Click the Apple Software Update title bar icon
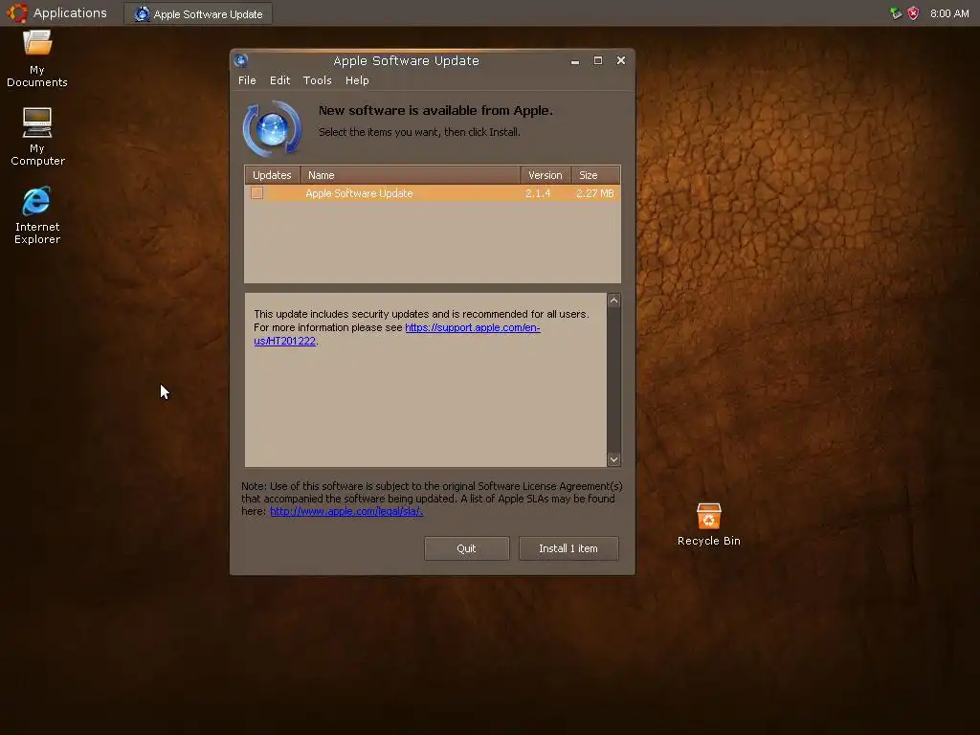This screenshot has width=980, height=735. click(x=240, y=60)
